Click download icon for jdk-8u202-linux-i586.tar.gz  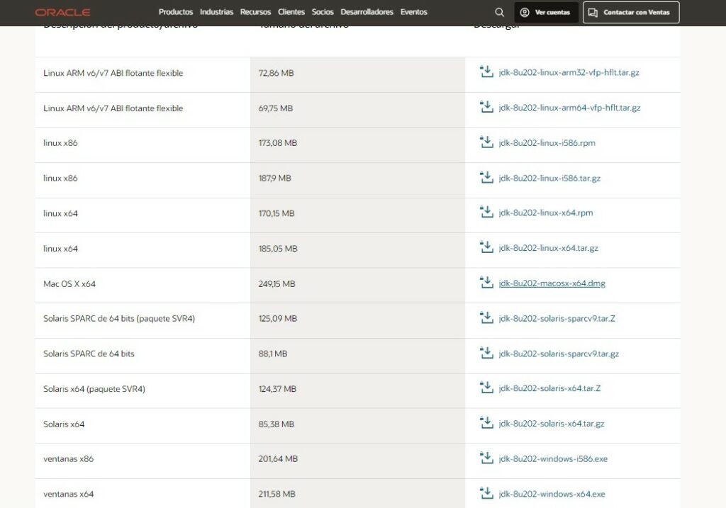[x=486, y=177]
